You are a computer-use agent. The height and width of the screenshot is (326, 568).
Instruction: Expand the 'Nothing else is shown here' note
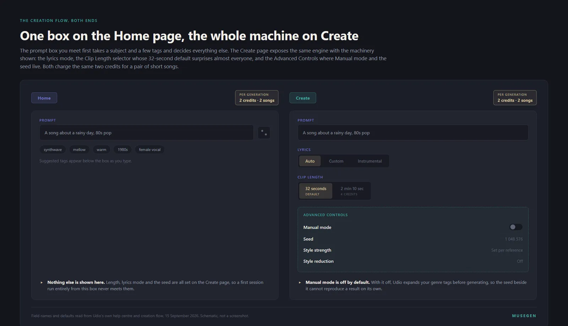pyautogui.click(x=42, y=283)
